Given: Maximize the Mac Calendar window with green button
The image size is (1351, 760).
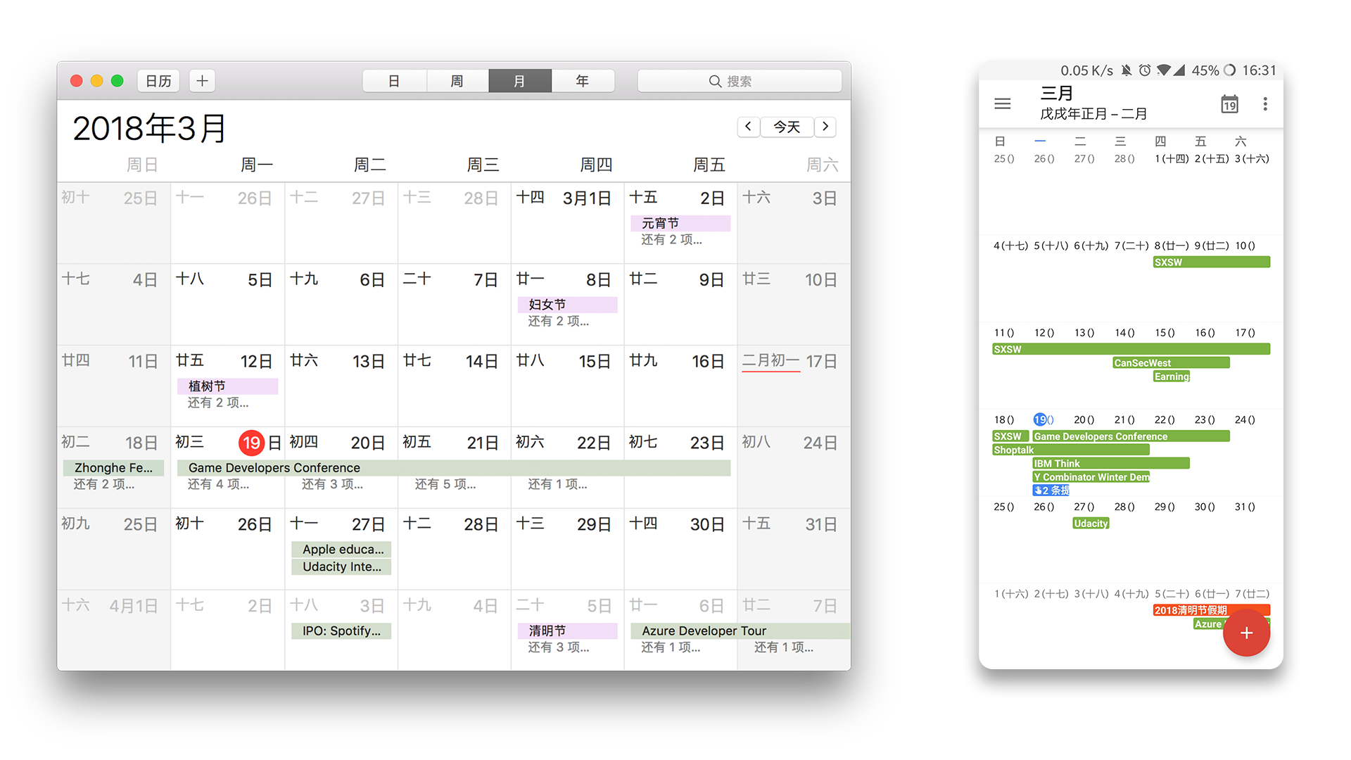Looking at the screenshot, I should pos(118,81).
